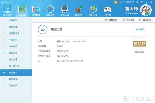
Task: Open 游戏库 game controller icon
Action: tap(107, 11)
